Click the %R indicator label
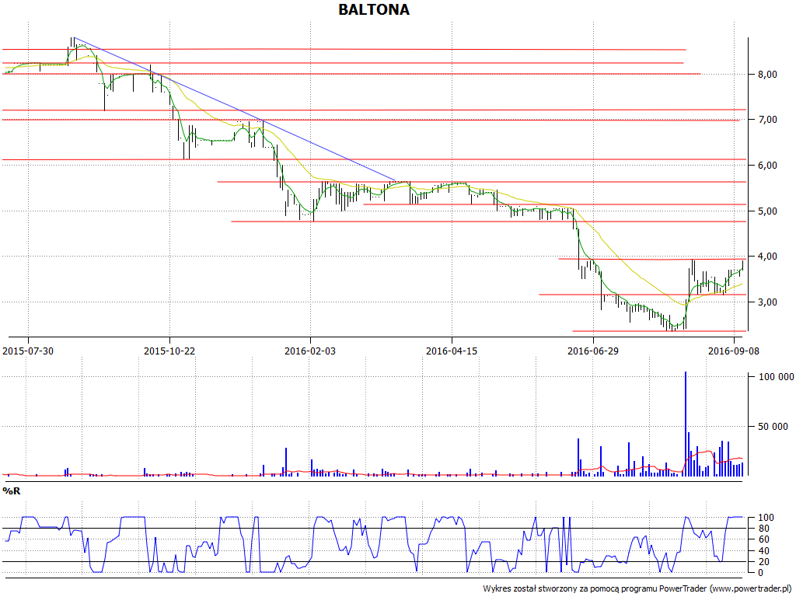Image resolution: width=796 pixels, height=597 pixels. pos(11,491)
